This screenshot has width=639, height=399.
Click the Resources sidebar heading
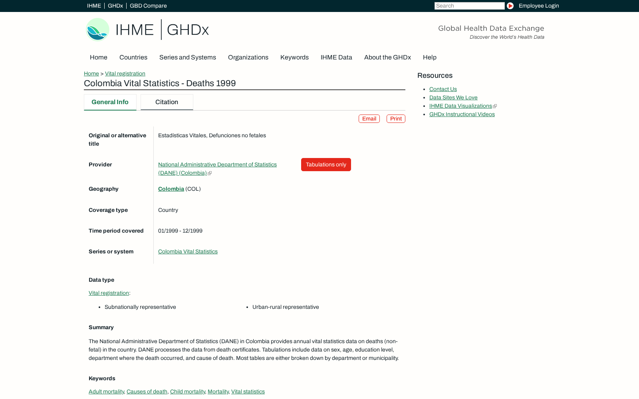pyautogui.click(x=435, y=76)
